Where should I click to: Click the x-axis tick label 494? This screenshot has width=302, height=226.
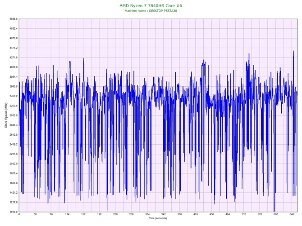tap(228, 214)
